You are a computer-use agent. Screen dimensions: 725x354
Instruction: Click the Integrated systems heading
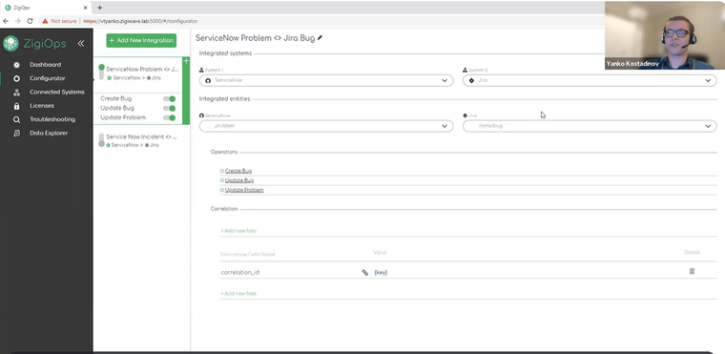225,53
